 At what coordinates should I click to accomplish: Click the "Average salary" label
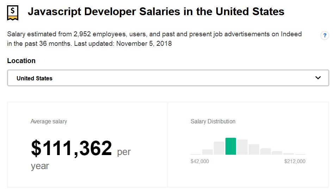(49, 122)
